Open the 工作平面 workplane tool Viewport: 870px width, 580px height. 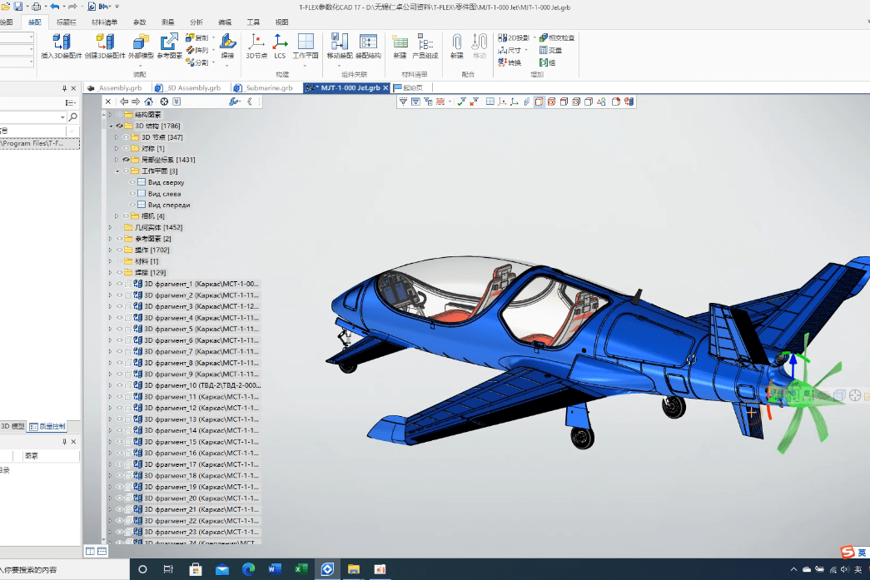coord(306,42)
